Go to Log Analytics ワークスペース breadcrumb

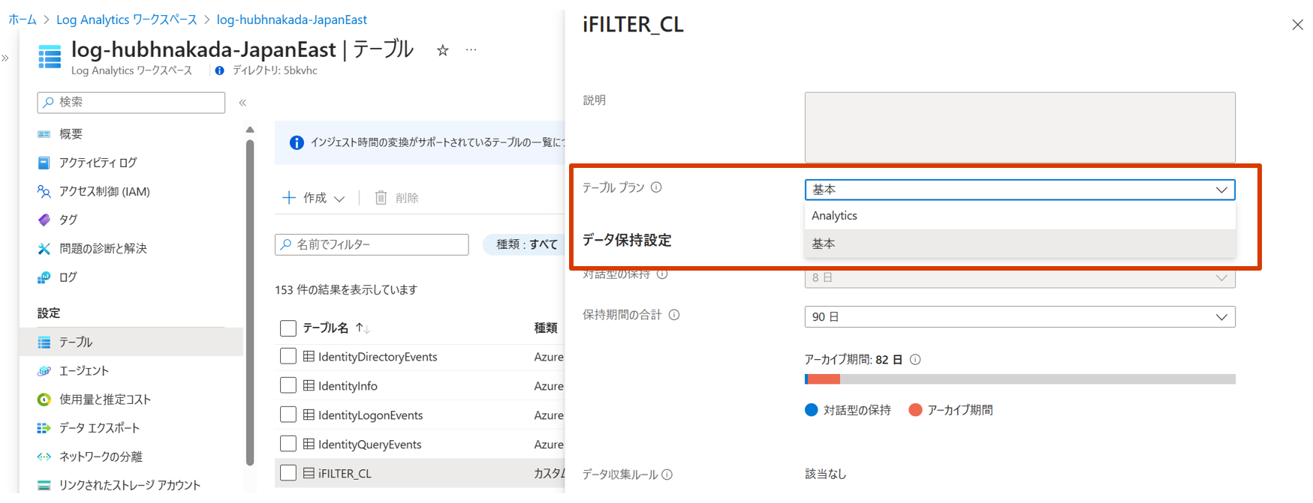[127, 19]
